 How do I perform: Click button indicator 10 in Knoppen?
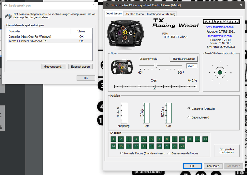tap(182, 139)
